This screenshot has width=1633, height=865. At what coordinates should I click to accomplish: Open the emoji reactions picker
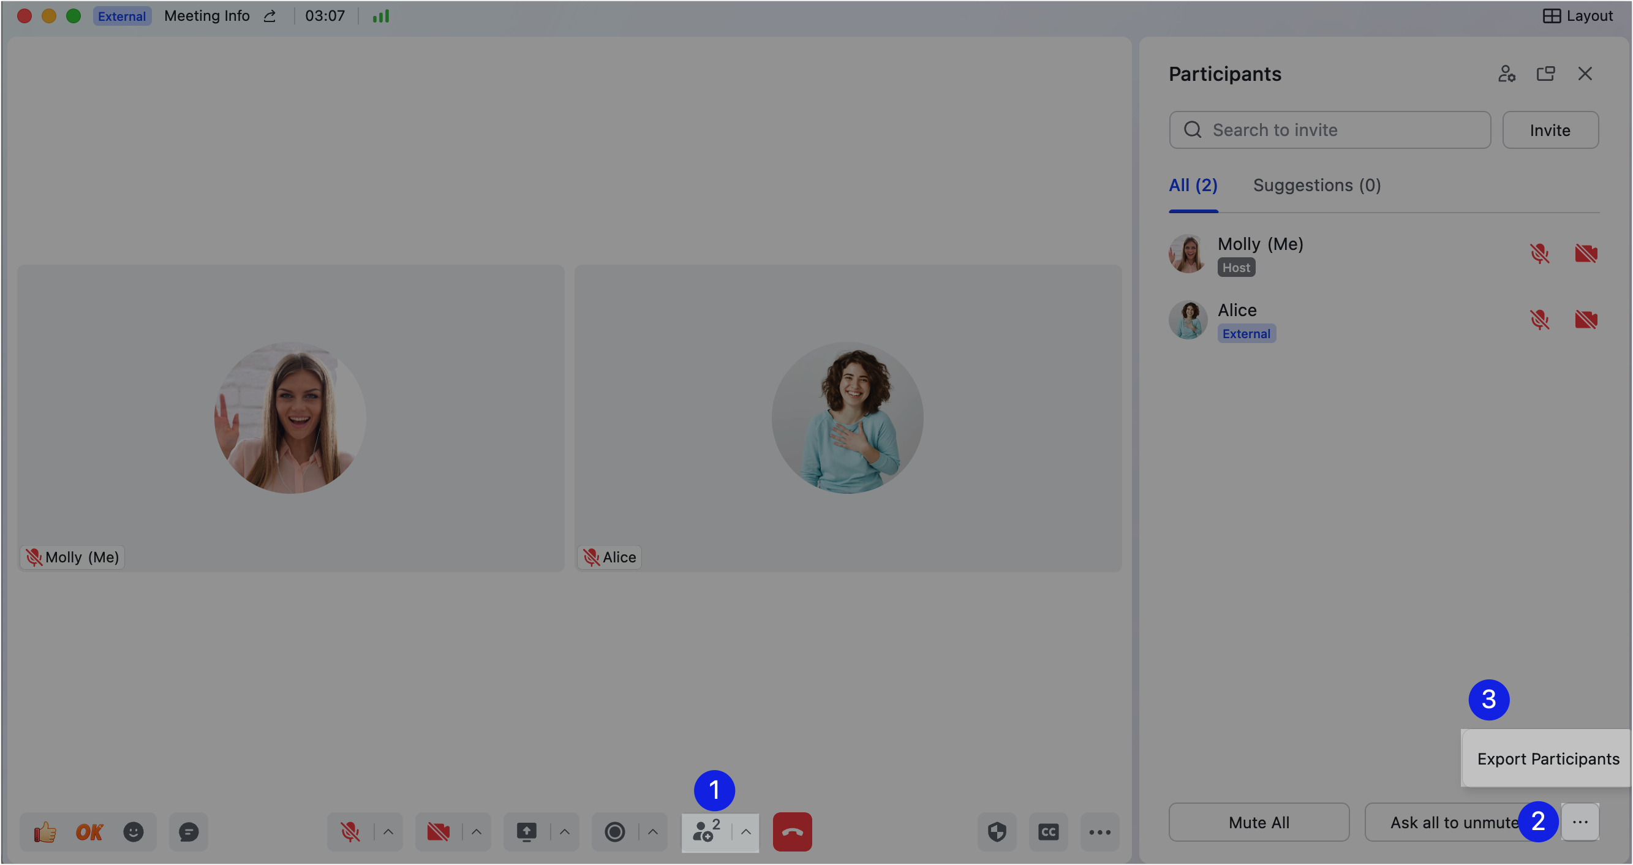[133, 831]
